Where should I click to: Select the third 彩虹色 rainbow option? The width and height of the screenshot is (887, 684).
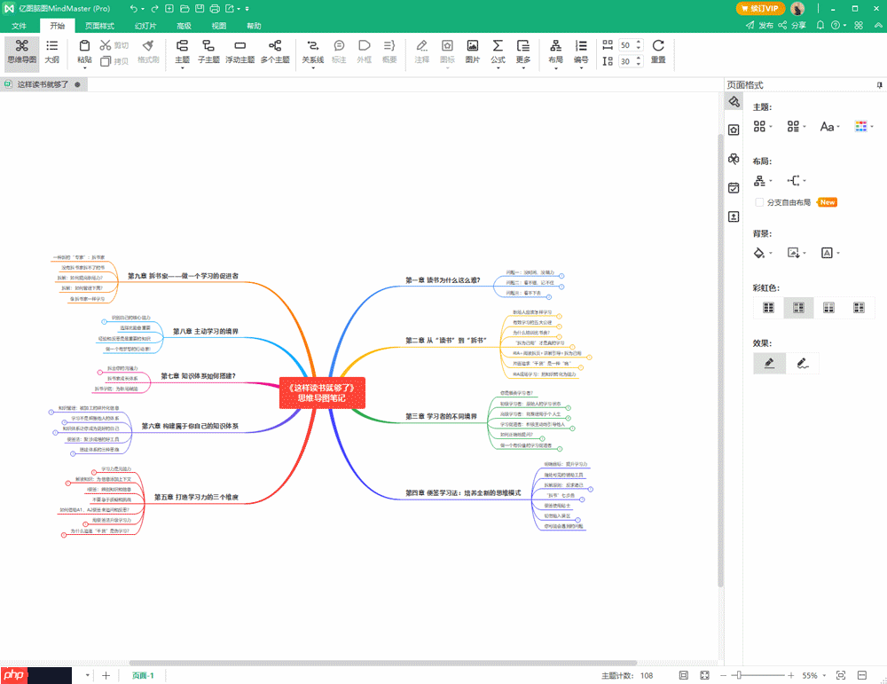click(828, 307)
